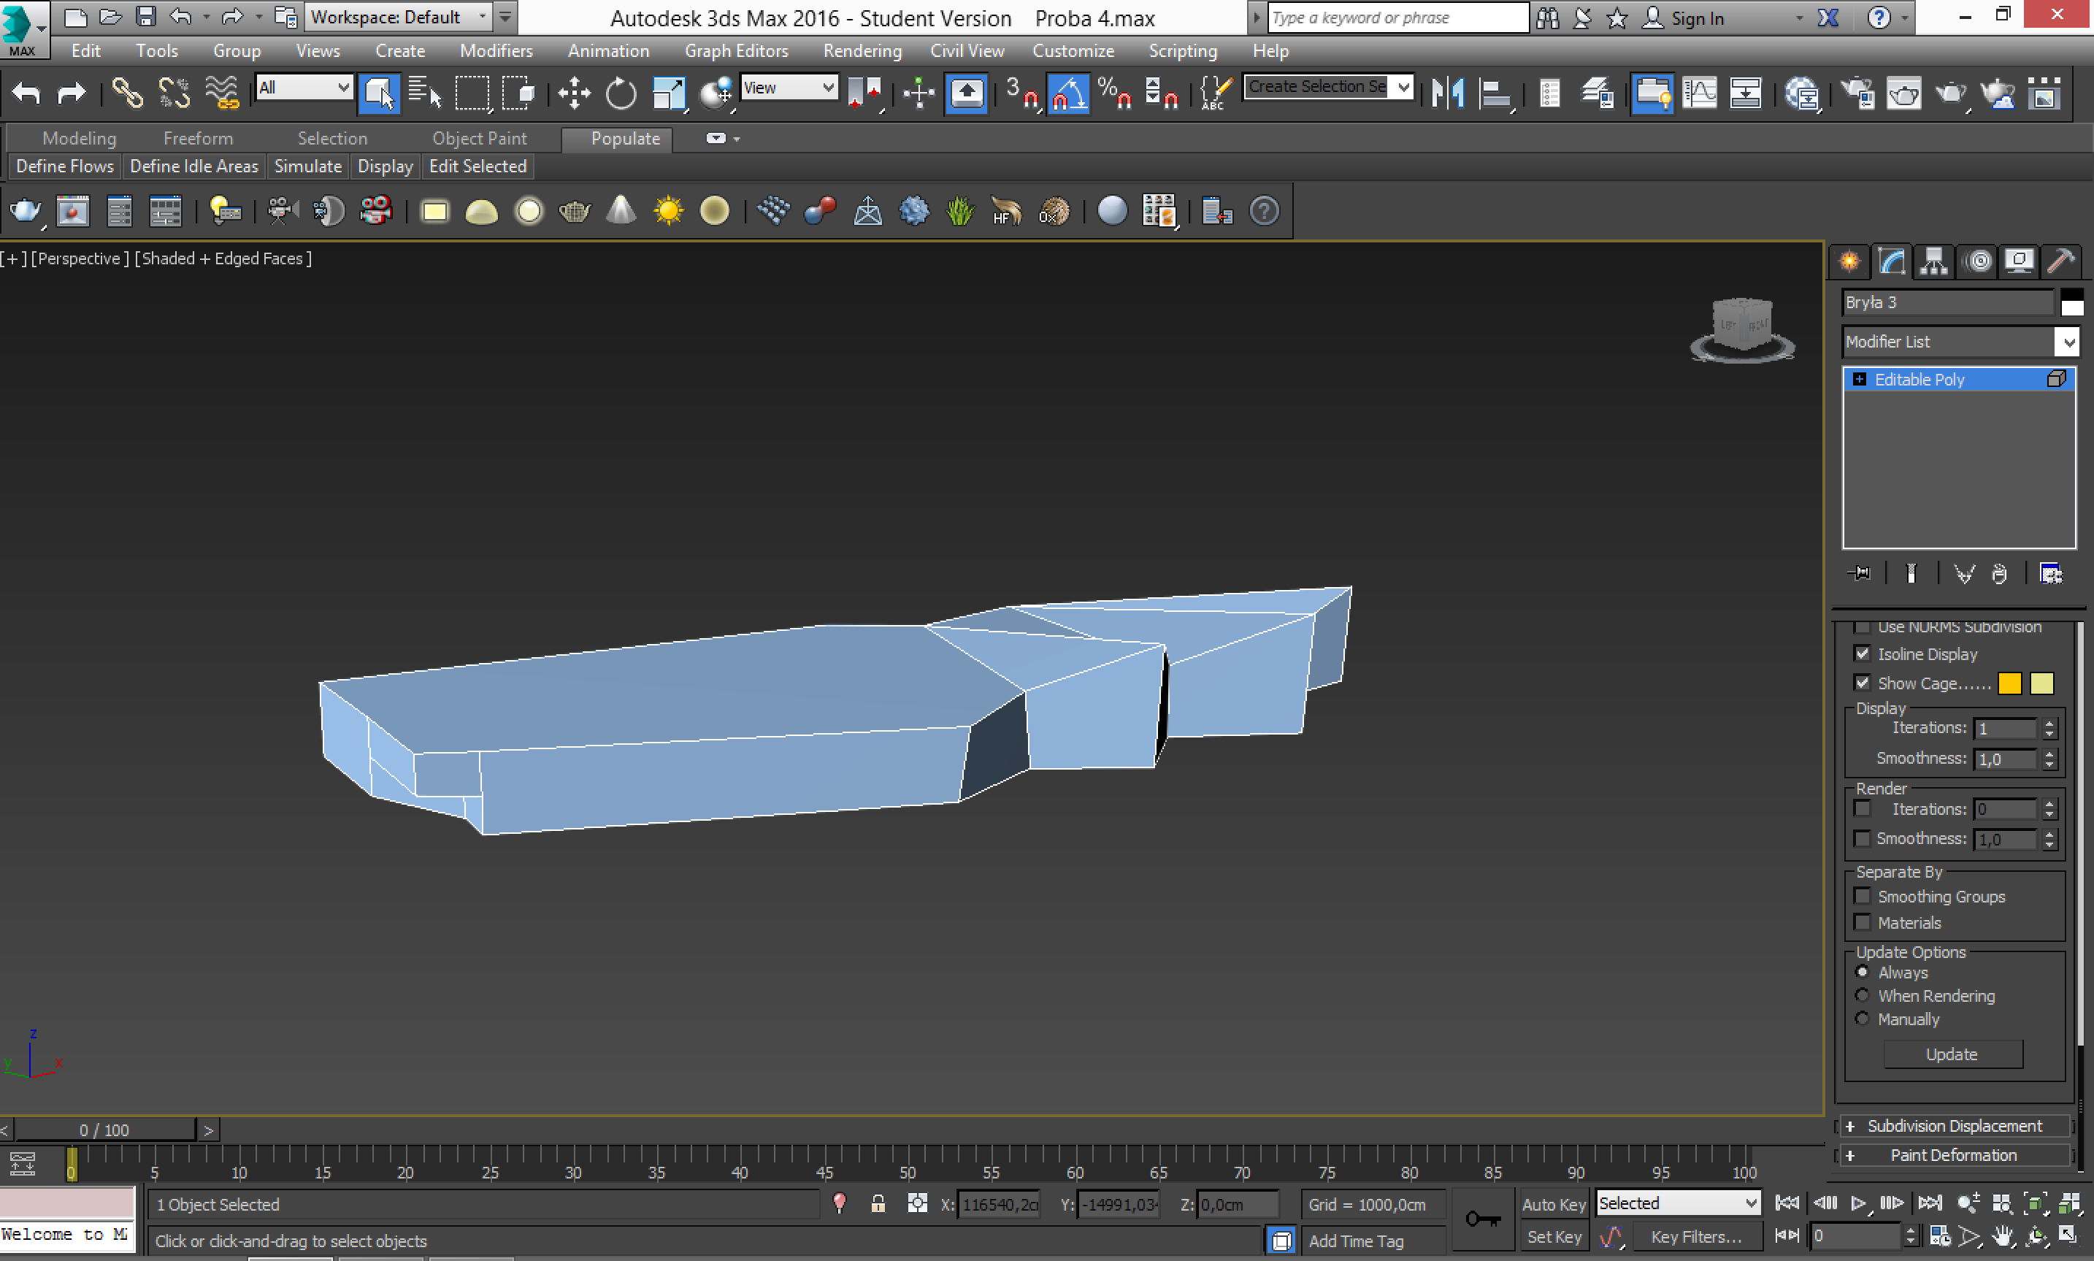Click the object name field
2094x1261 pixels.
tap(1948, 302)
